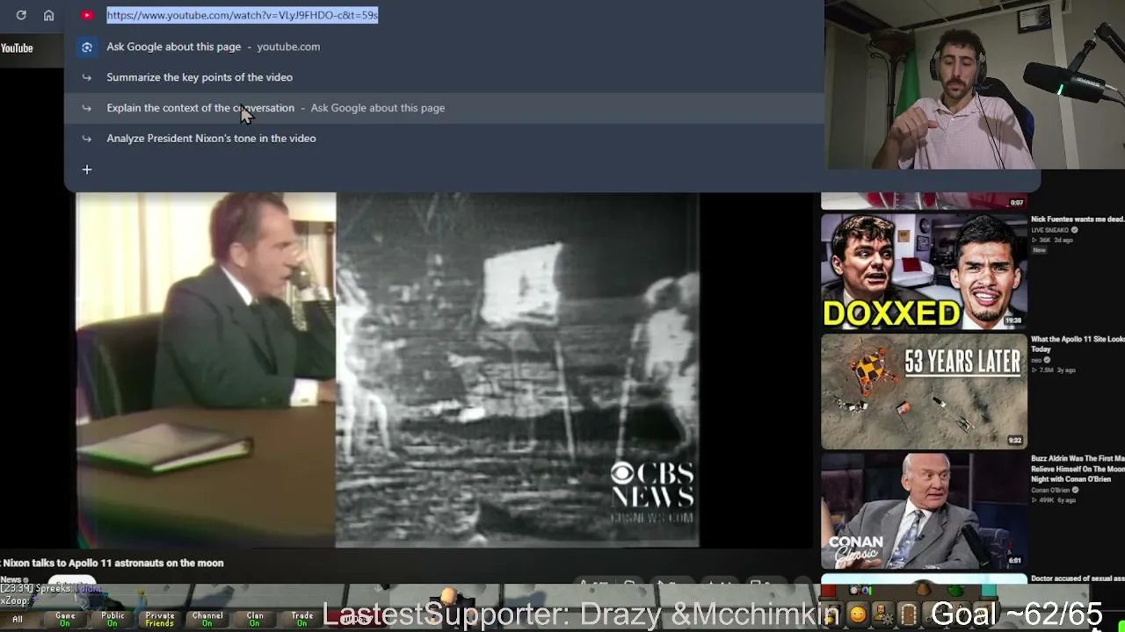Click the webcam overlay of the streamer
The image size is (1125, 632).
975,85
